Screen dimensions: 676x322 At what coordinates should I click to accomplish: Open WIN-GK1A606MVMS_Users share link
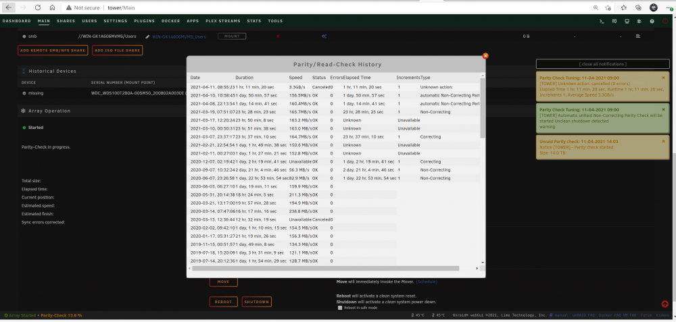179,36
